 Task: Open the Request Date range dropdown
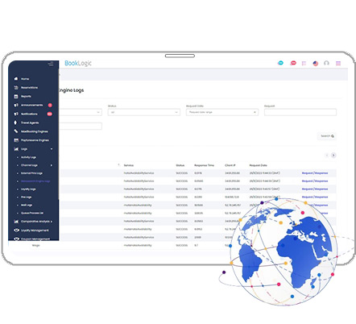pyautogui.click(x=222, y=112)
